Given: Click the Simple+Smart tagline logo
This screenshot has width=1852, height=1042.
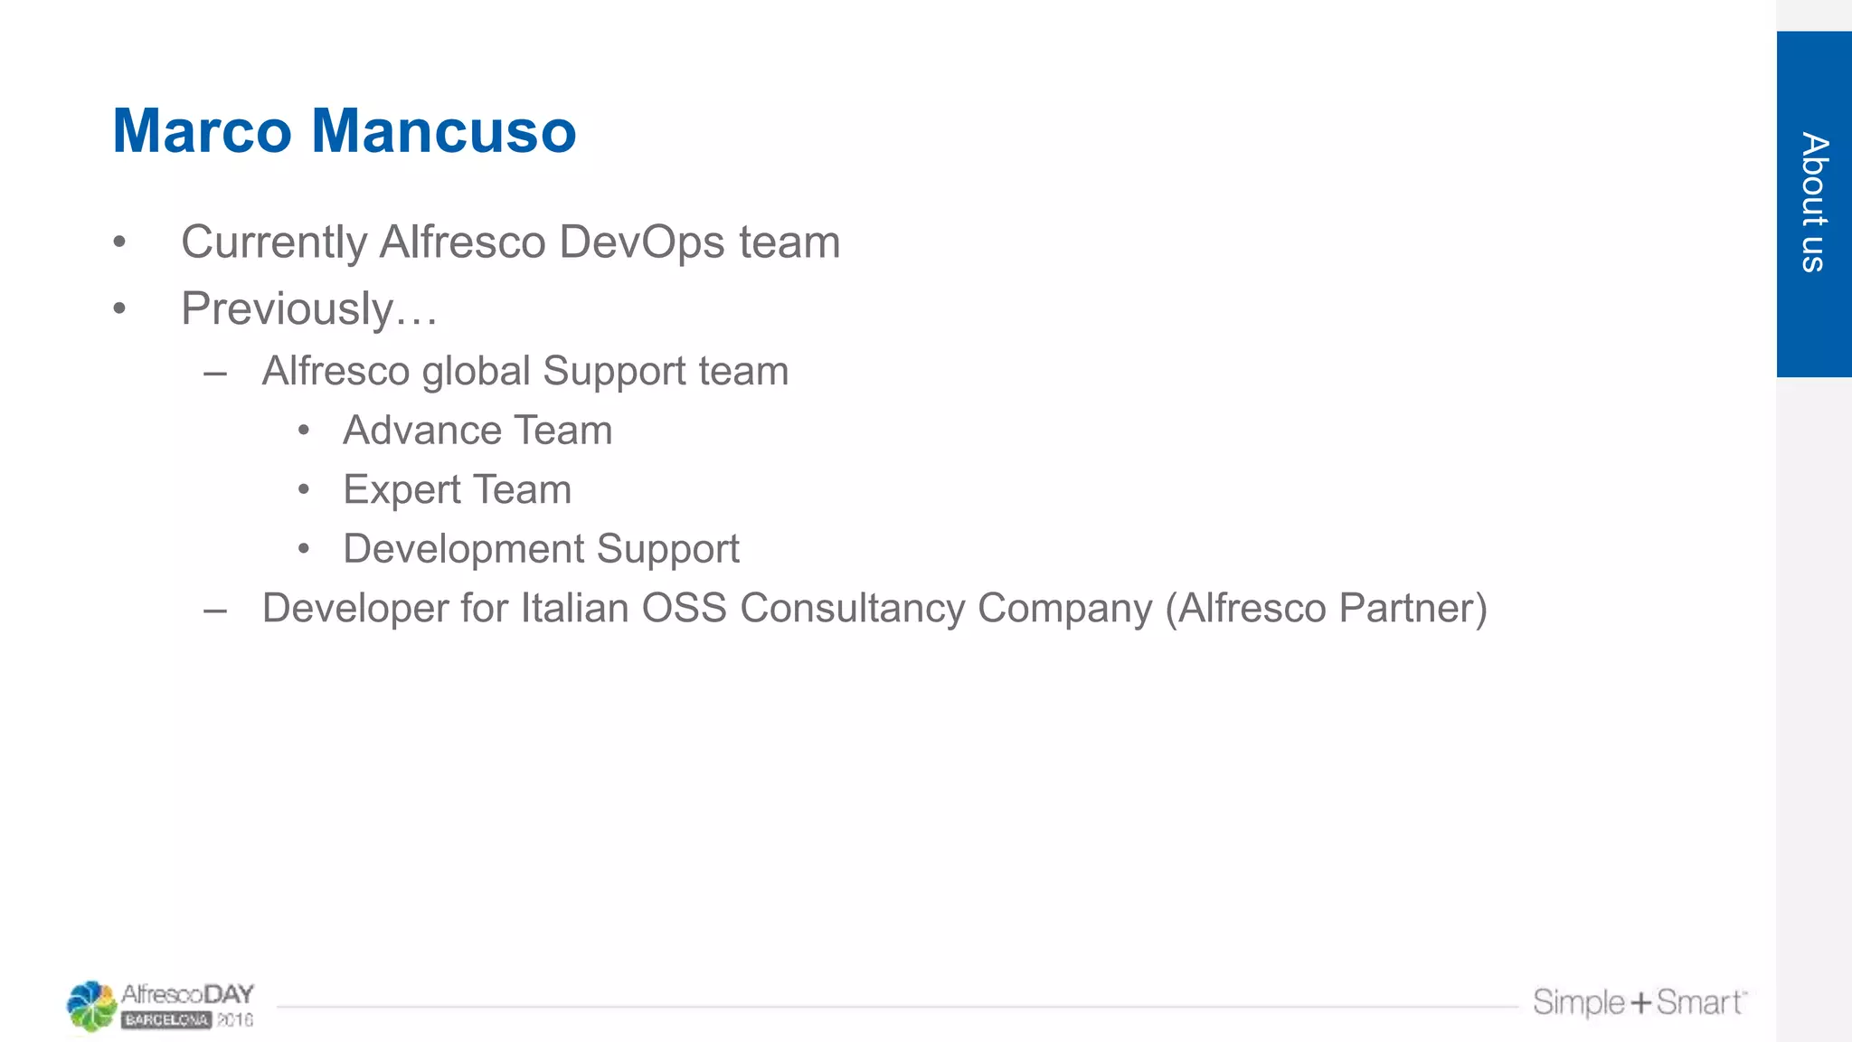Looking at the screenshot, I should pos(1639,1002).
